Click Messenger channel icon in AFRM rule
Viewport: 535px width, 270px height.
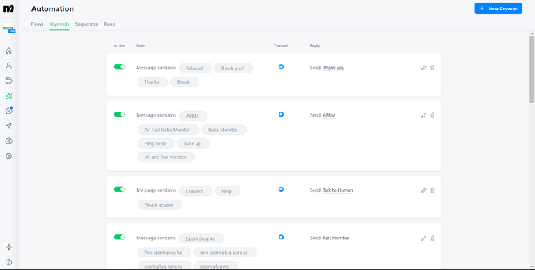pyautogui.click(x=281, y=114)
